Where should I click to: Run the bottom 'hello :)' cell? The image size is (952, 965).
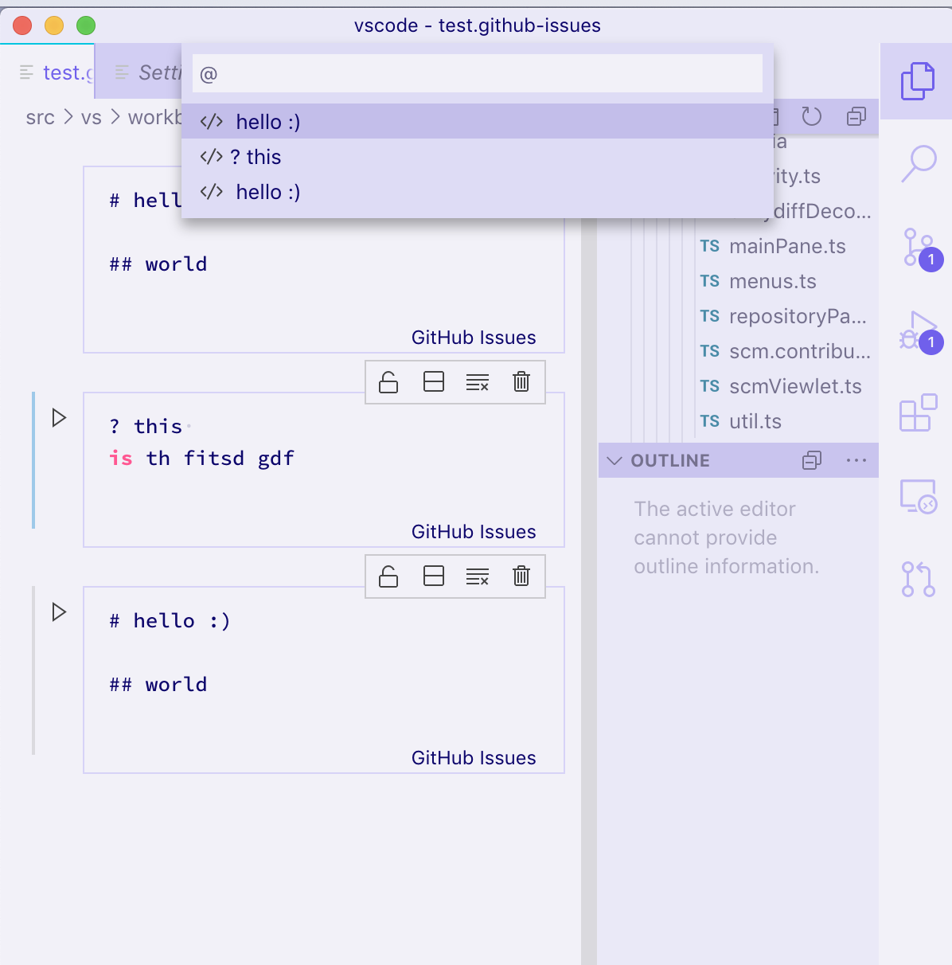(x=58, y=612)
